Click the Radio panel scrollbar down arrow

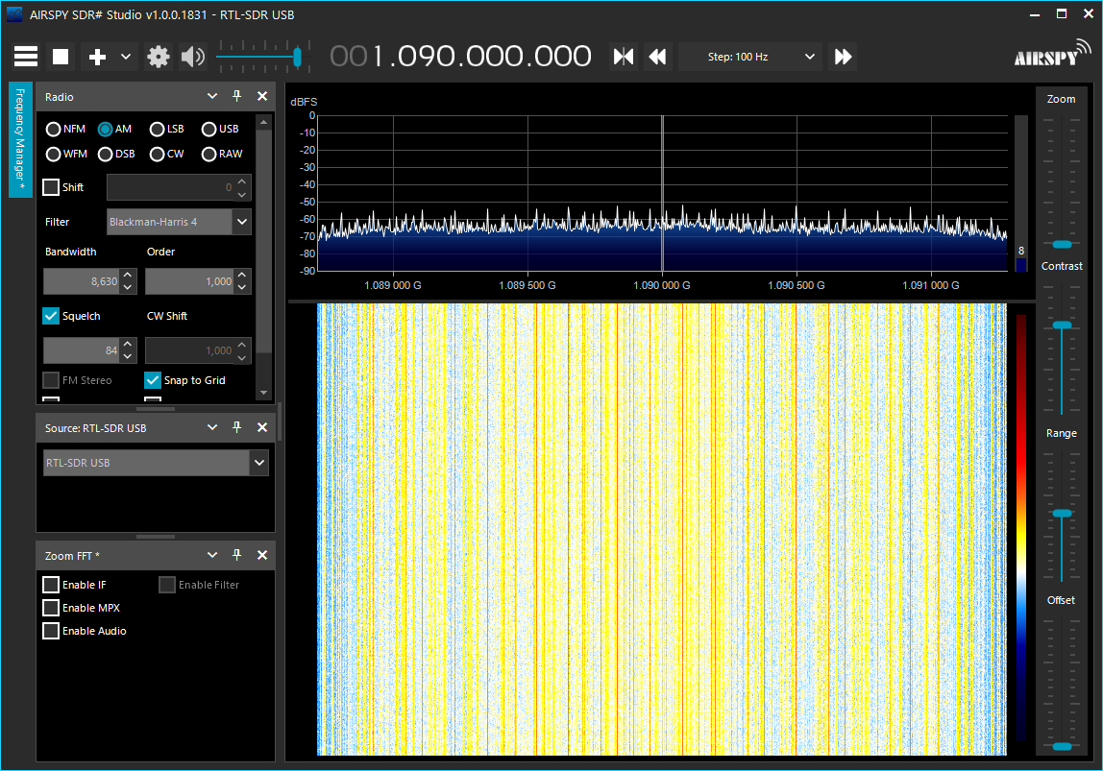tap(264, 393)
